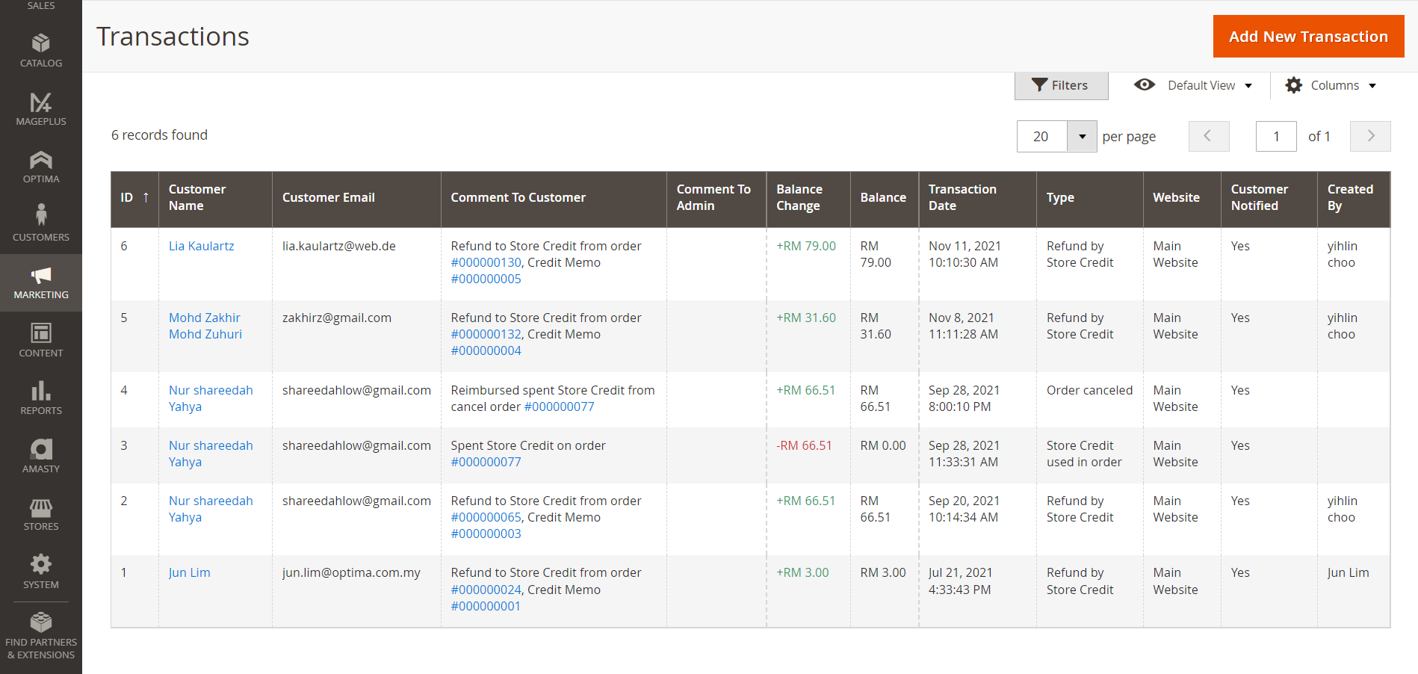Open order #000000065 link
This screenshot has height=674, width=1418.
click(486, 517)
